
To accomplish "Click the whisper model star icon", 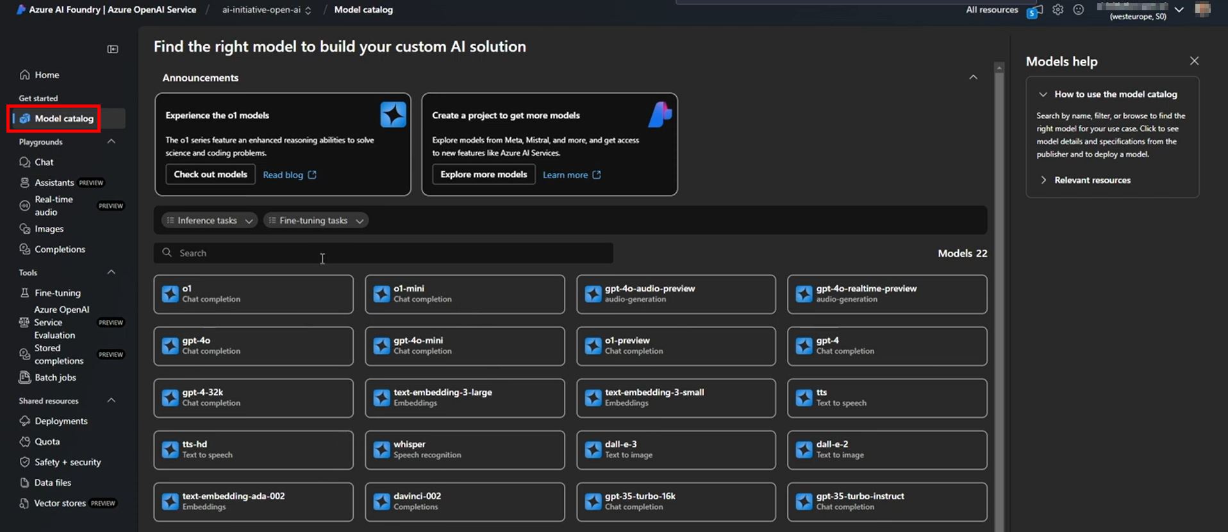I will [x=382, y=450].
